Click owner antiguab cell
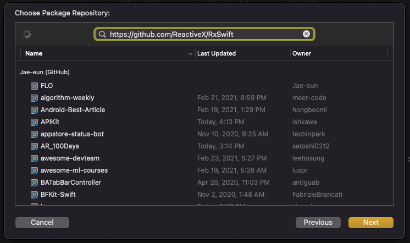Image resolution: width=410 pixels, height=243 pixels. tap(306, 183)
